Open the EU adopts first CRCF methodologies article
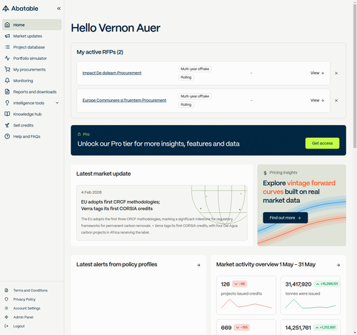Viewport: 357px width, 335px height. tap(162, 213)
